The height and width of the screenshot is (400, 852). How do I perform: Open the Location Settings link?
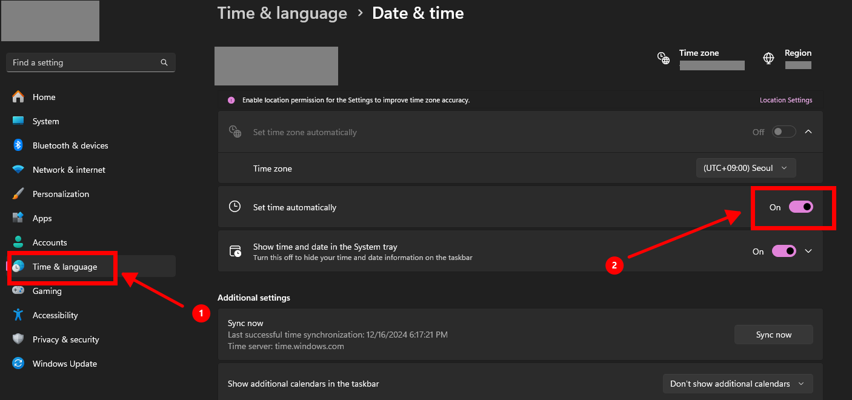(x=786, y=101)
